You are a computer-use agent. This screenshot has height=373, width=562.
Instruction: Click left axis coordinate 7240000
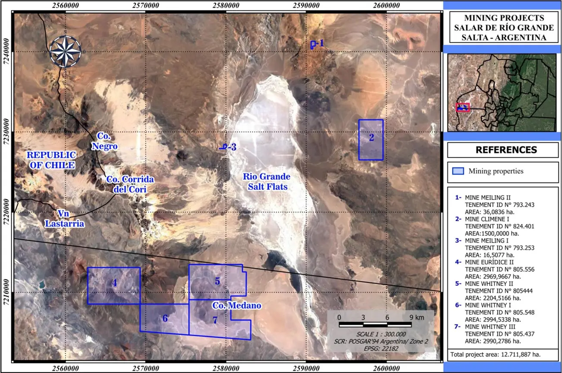[6, 52]
